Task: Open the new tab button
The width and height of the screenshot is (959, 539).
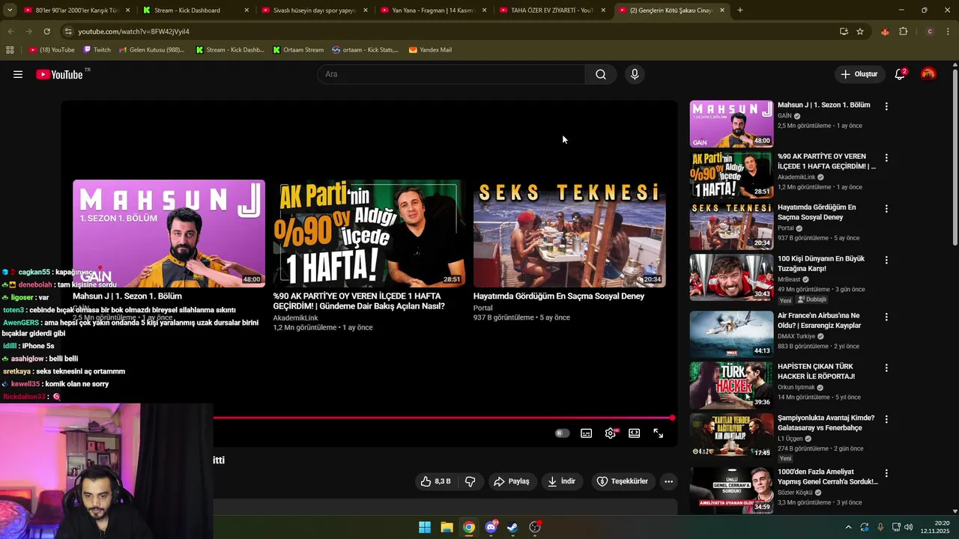Action: pyautogui.click(x=740, y=10)
